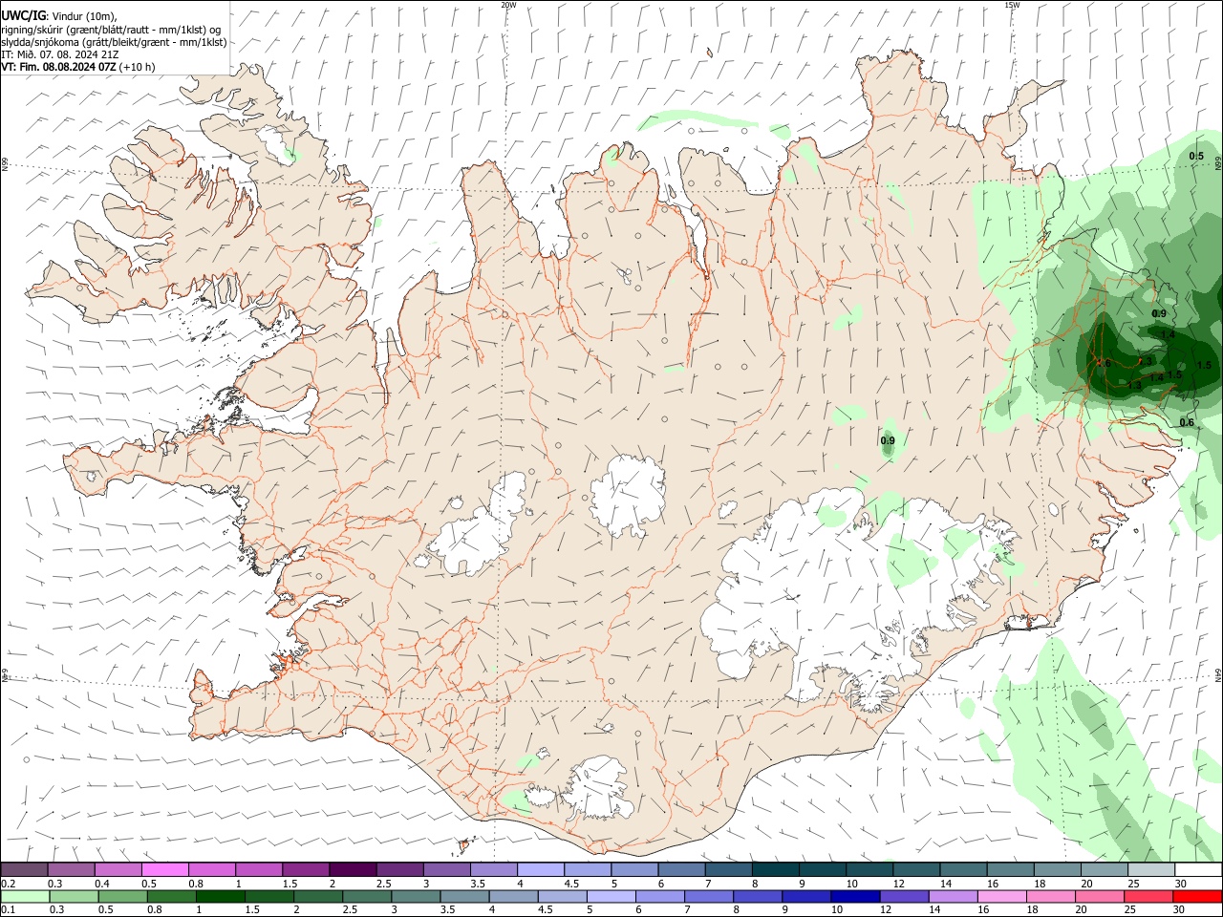Click the 20W longitude label
The image size is (1223, 917).
tap(508, 5)
